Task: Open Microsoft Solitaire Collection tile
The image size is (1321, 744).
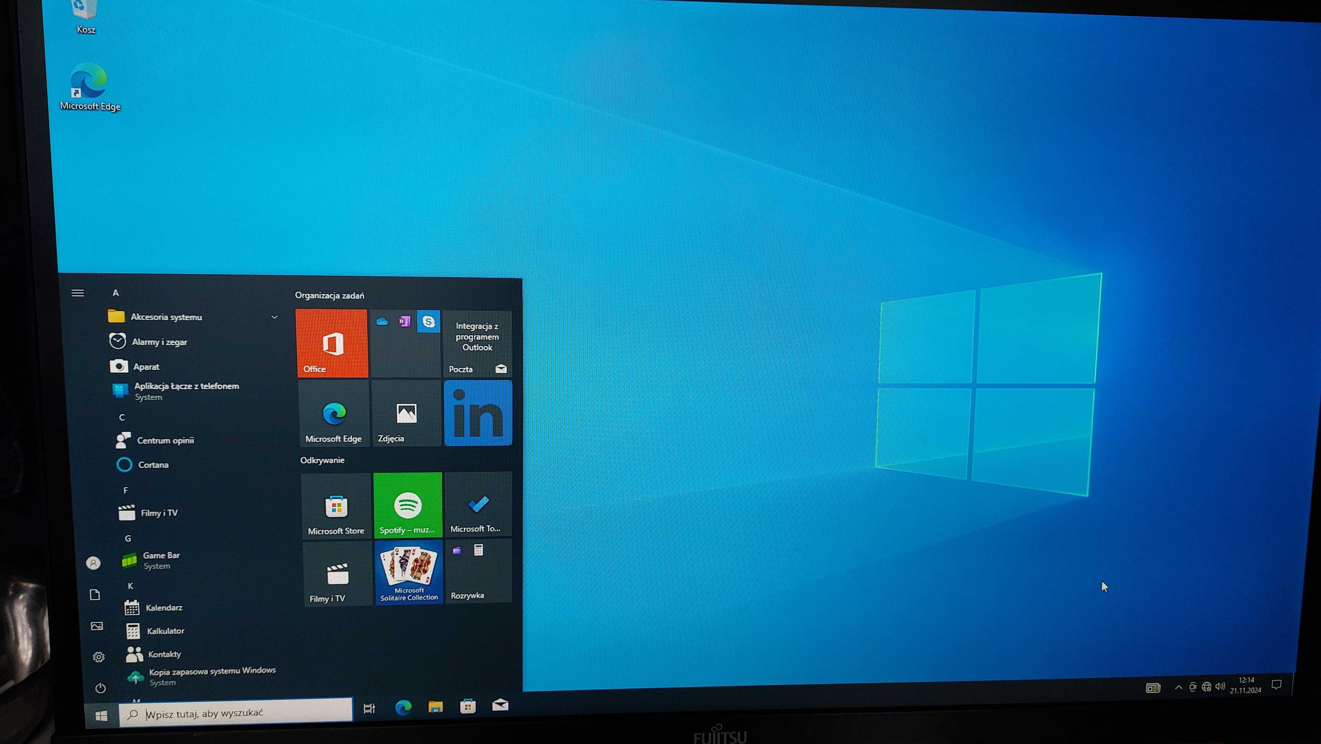Action: [x=409, y=572]
